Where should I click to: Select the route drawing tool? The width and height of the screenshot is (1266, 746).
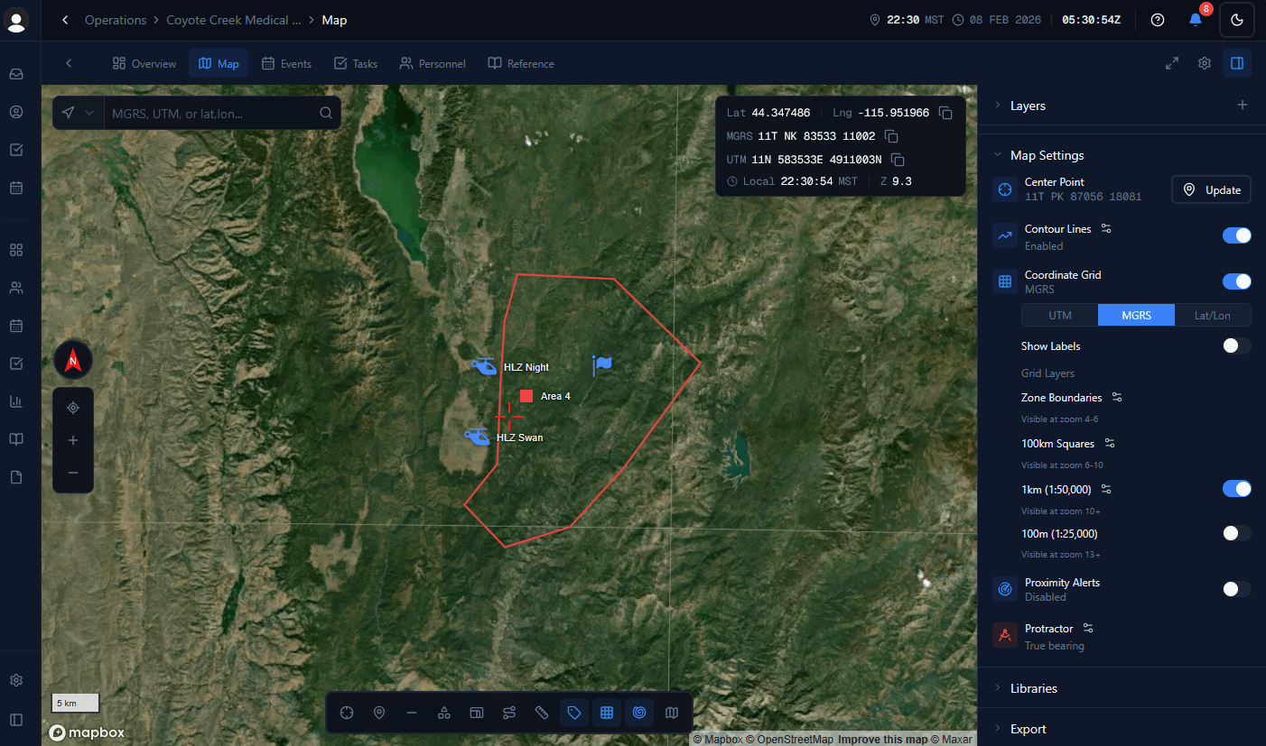(509, 713)
